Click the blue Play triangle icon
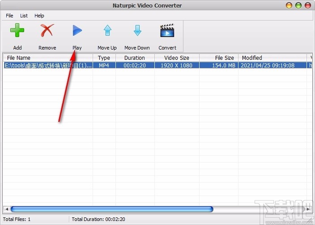The width and height of the screenshot is (315, 225). coord(77,30)
